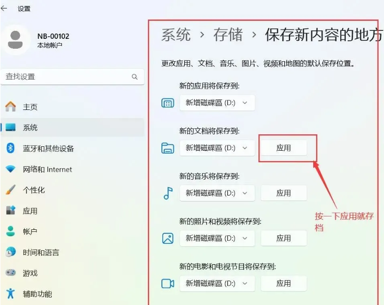Select 系统 in the sidebar

[x=73, y=127]
